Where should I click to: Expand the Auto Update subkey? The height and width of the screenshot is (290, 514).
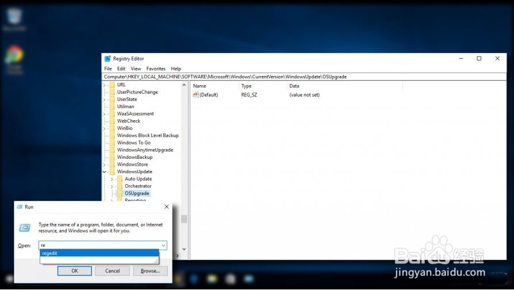point(112,179)
